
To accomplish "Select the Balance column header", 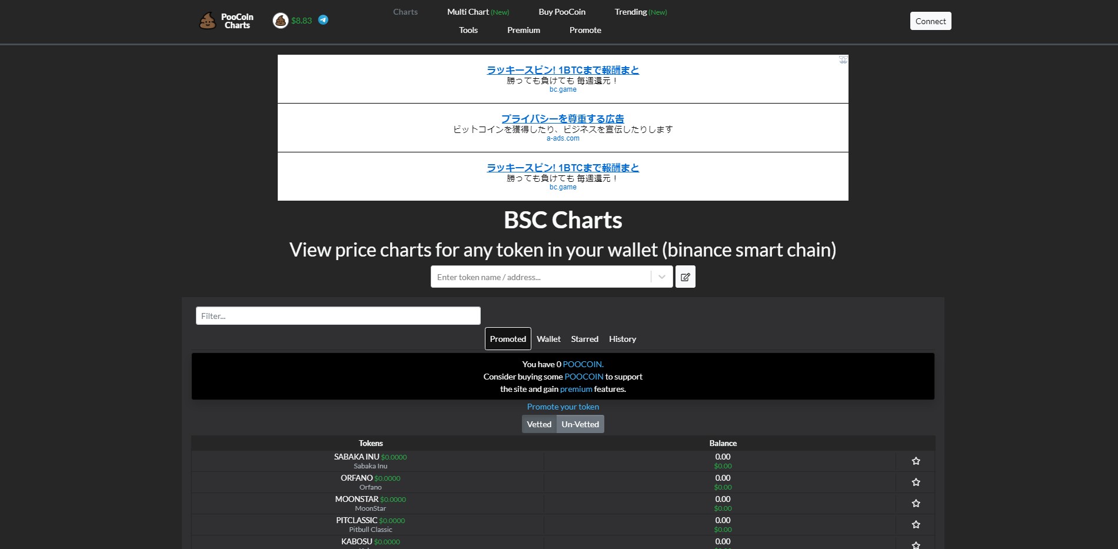I will coord(723,443).
